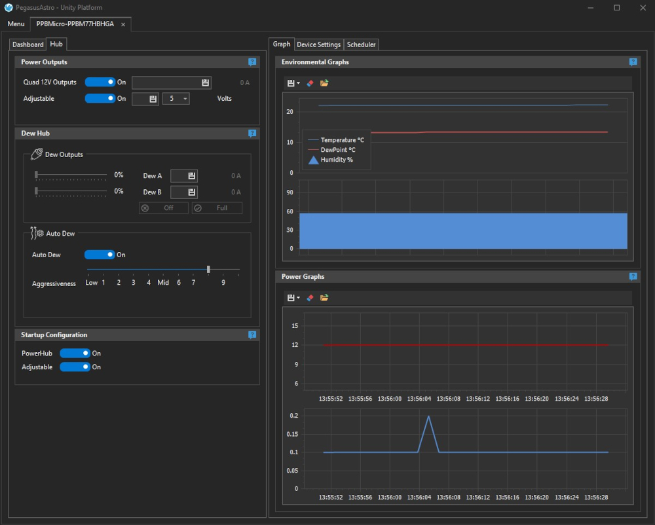
Task: Open the adjustable voltage dropdown showing 5
Action: 176,99
